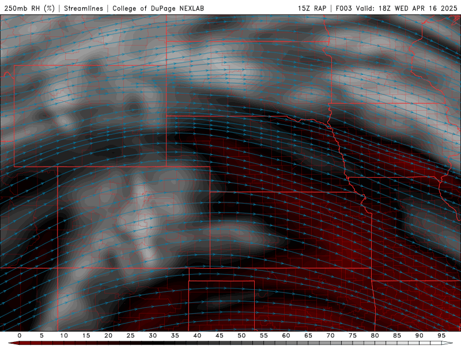Click the colorbar label "45"

(x=220, y=336)
